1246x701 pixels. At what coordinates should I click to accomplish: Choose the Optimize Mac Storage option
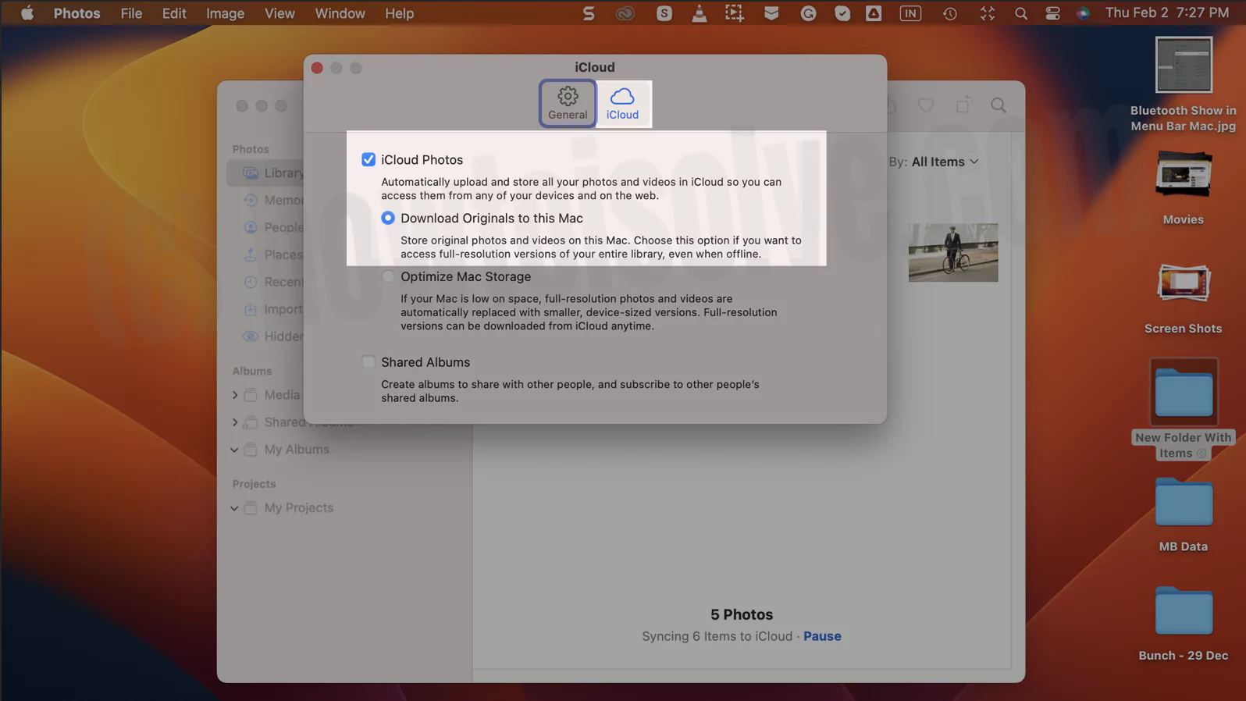coord(388,276)
